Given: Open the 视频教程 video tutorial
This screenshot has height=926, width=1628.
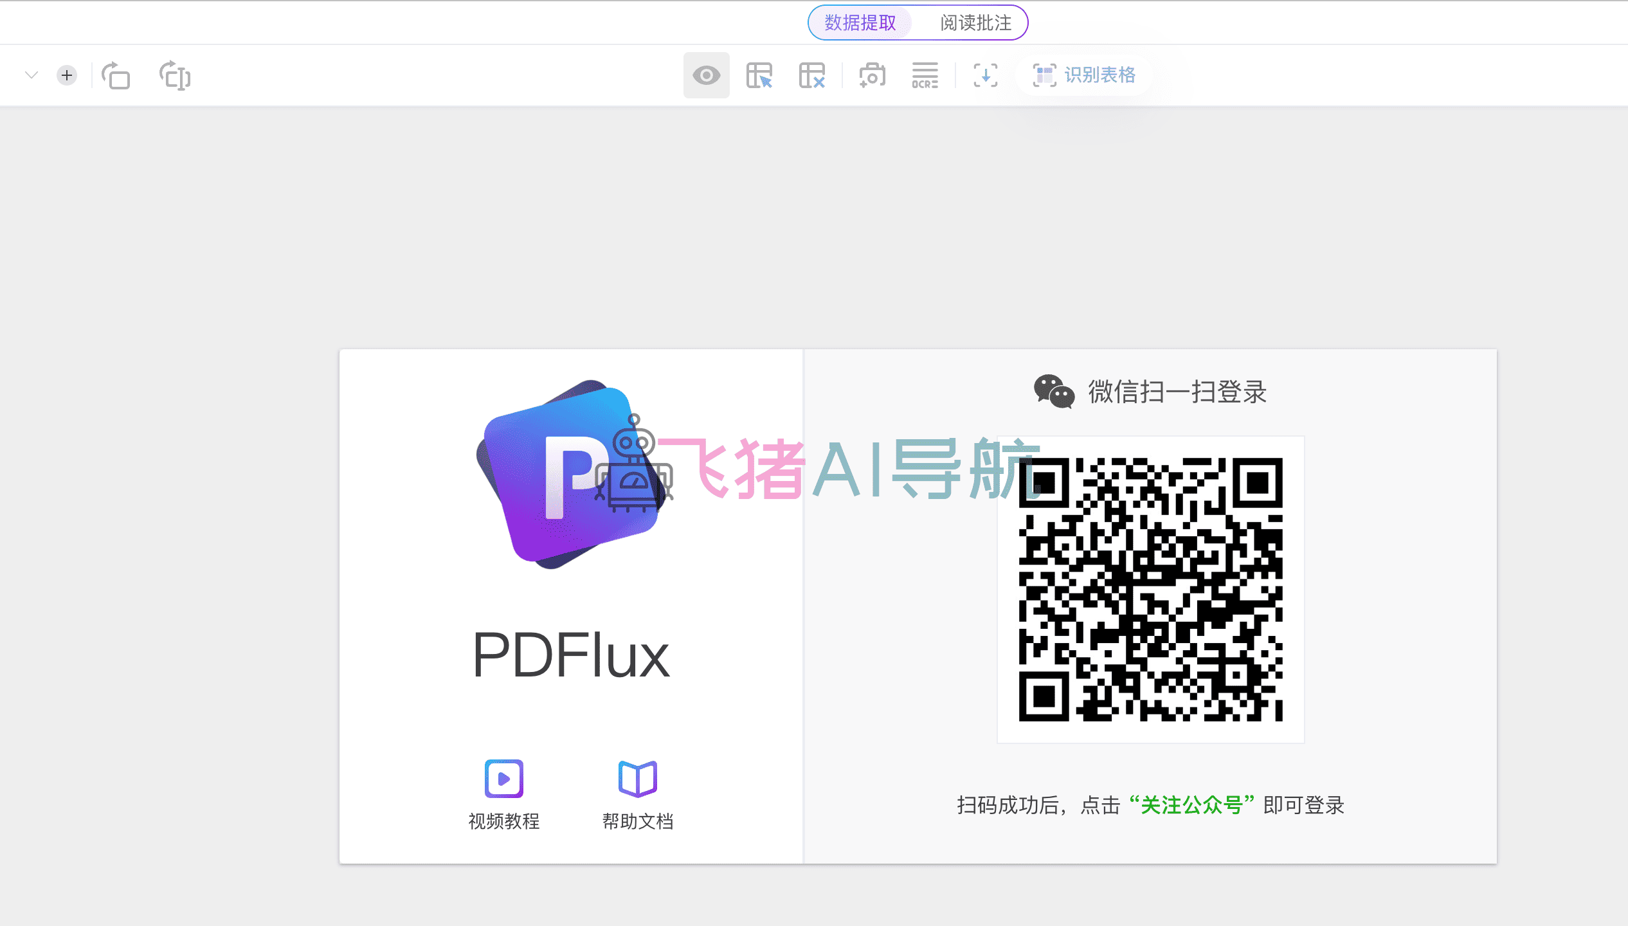Looking at the screenshot, I should tap(504, 795).
